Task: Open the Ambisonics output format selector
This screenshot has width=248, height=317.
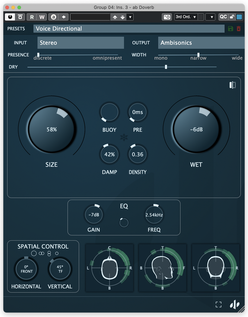Action: pyautogui.click(x=201, y=43)
